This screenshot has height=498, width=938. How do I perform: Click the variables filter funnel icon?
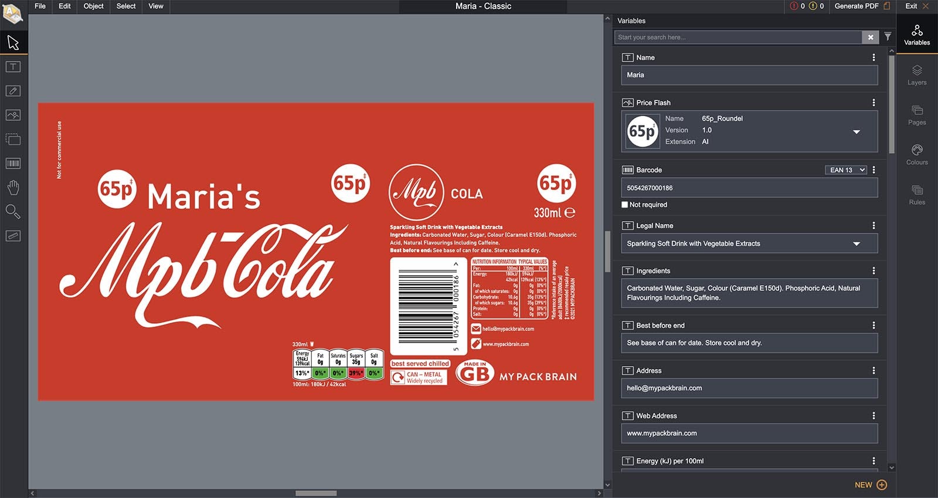pos(888,36)
